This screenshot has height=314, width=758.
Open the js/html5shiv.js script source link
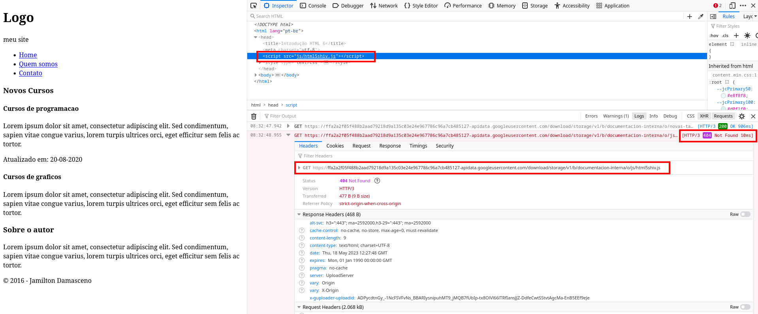point(316,56)
